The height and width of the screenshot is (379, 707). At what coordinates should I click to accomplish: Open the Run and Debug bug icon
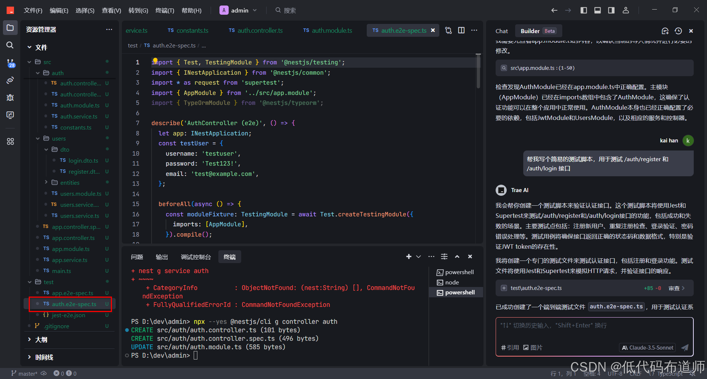[x=10, y=98]
